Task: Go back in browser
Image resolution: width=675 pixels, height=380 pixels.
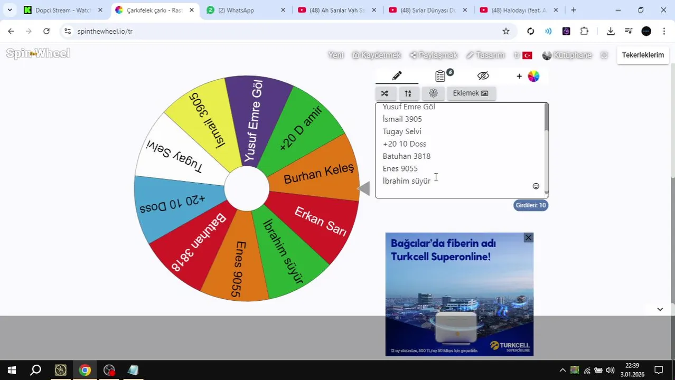Action: click(x=11, y=31)
